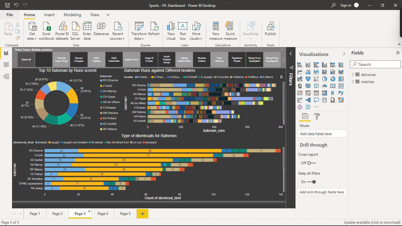This screenshot has width=402, height=226.
Task: Open Dataverse connector
Action: tap(101, 29)
